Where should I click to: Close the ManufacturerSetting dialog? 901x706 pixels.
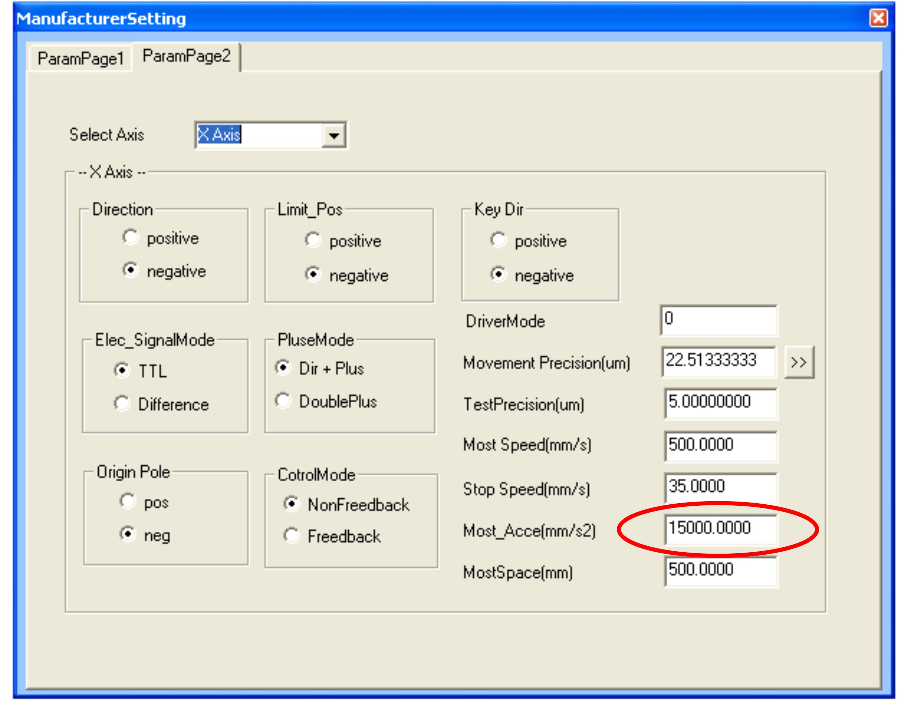coord(878,18)
